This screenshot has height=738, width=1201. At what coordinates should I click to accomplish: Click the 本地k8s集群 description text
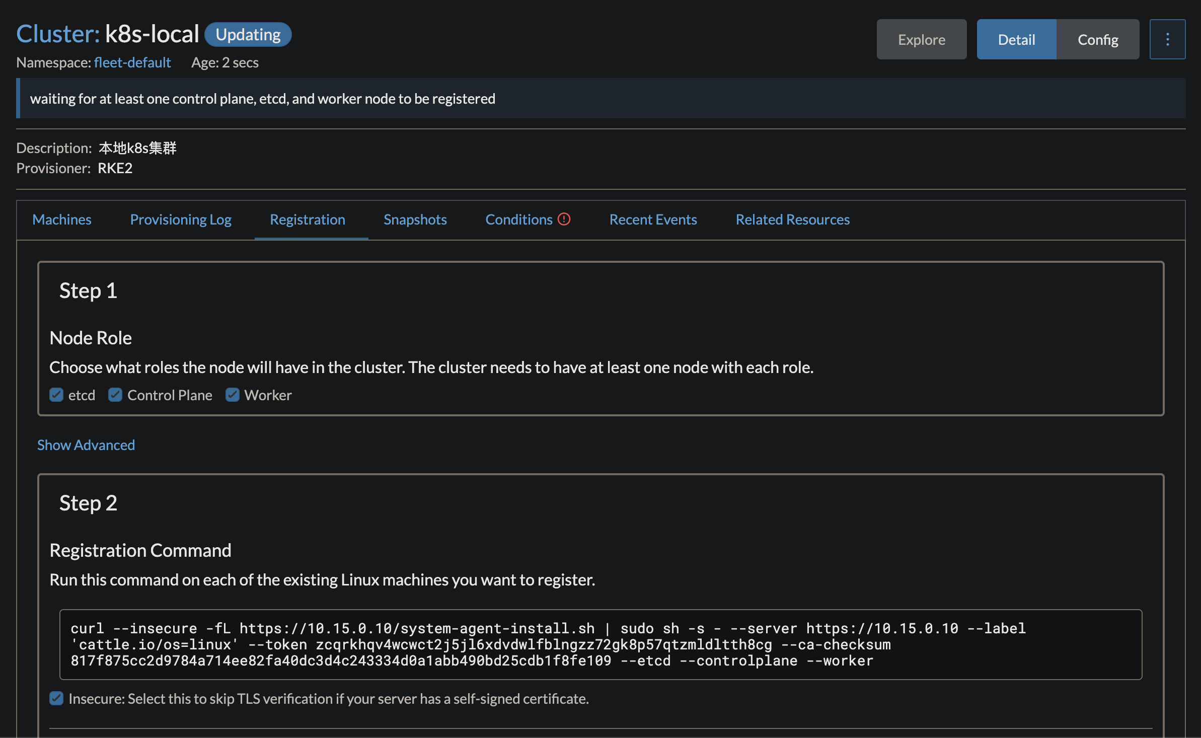tap(137, 148)
